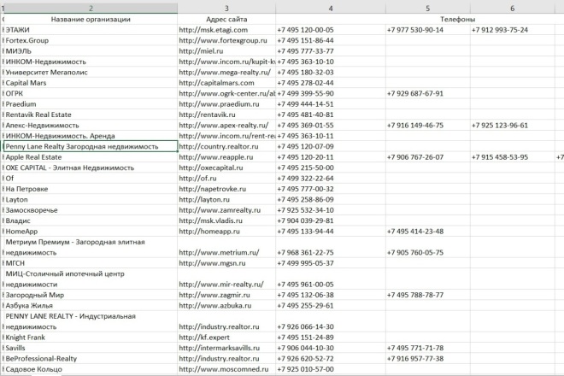564x376 pixels.
Task: Select the 'Knight Frank' cell
Action: pyautogui.click(x=91, y=338)
